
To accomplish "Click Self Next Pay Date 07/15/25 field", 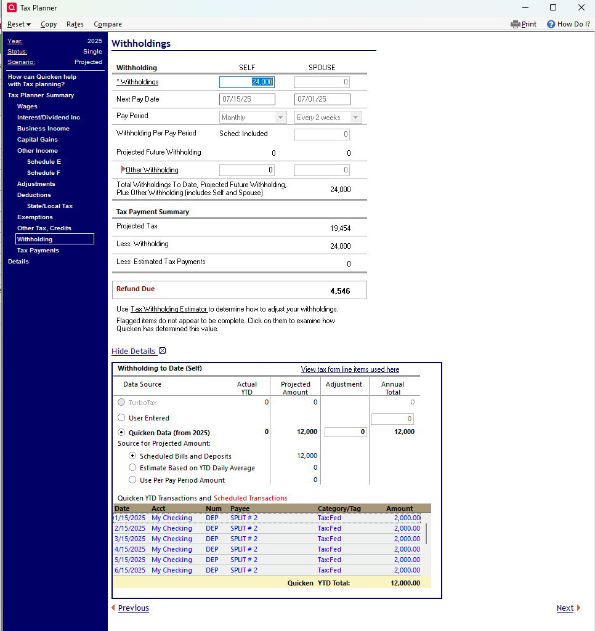I will [x=247, y=99].
